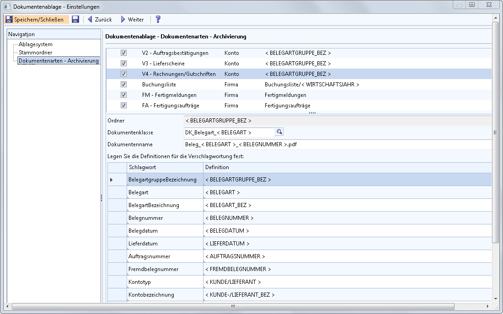Screen dimensions: 503x314
Task: Click the floppy disk save icon
Action: click(75, 19)
